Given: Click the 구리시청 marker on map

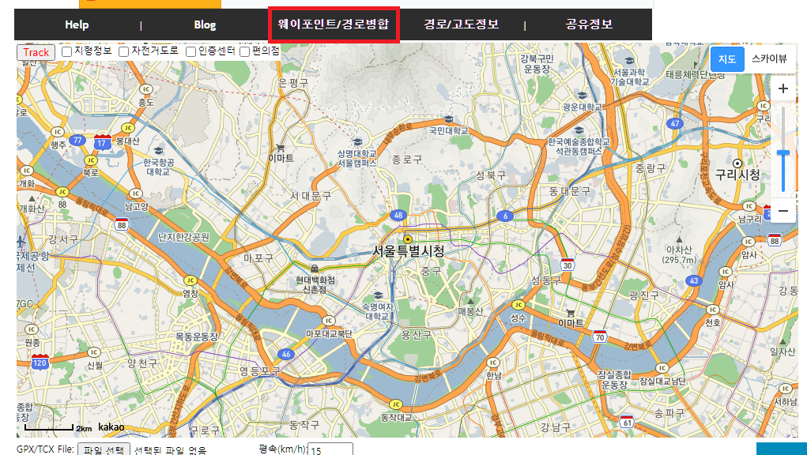Looking at the screenshot, I should click(737, 164).
